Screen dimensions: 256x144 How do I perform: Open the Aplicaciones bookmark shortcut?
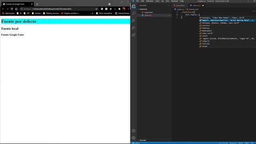[8, 13]
